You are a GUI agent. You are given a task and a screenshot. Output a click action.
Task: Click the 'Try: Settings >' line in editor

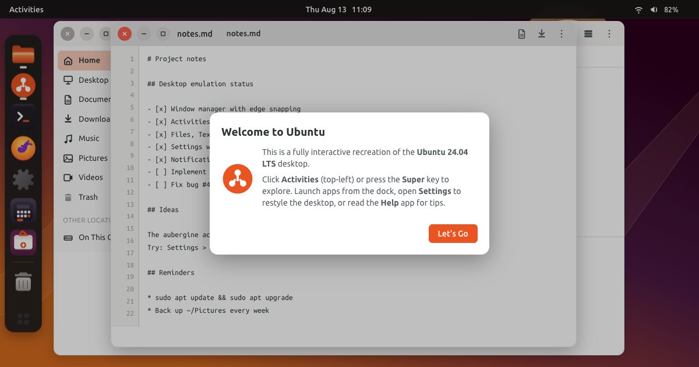176,248
